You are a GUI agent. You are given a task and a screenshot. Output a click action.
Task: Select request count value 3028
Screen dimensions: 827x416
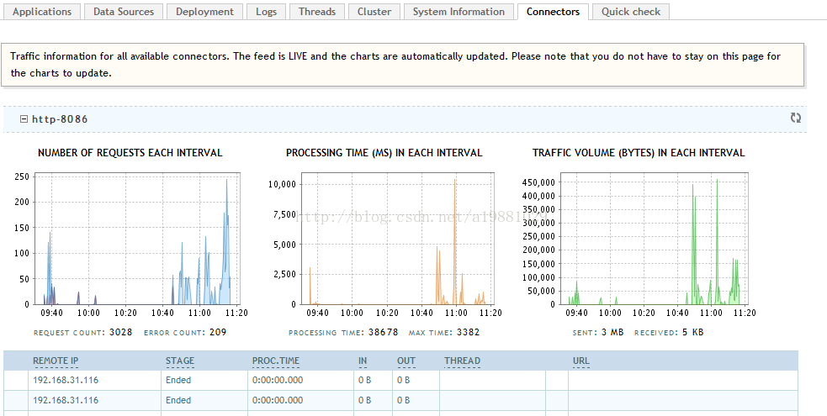pos(121,332)
